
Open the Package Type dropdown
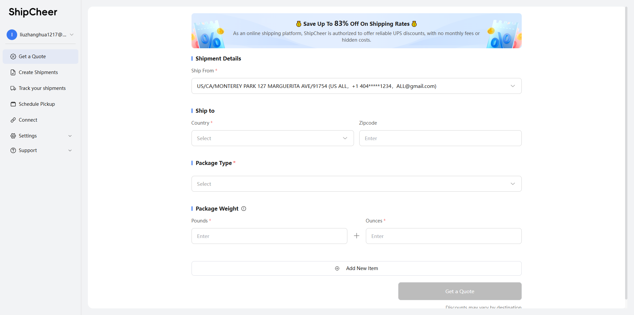pyautogui.click(x=356, y=184)
